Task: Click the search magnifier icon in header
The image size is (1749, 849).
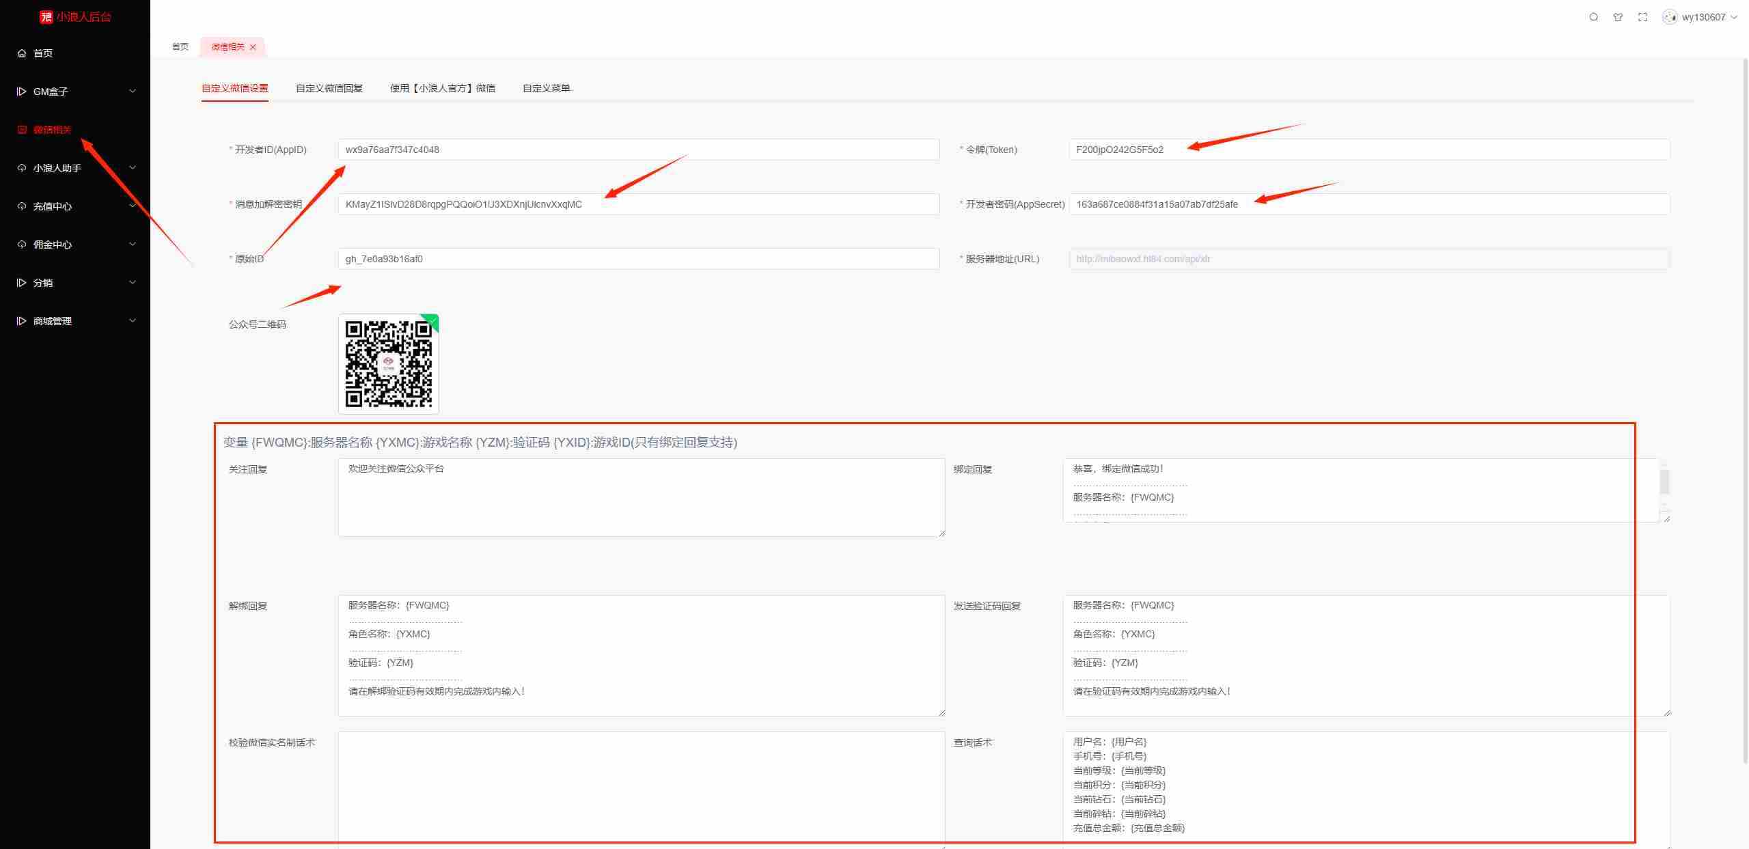Action: tap(1593, 17)
